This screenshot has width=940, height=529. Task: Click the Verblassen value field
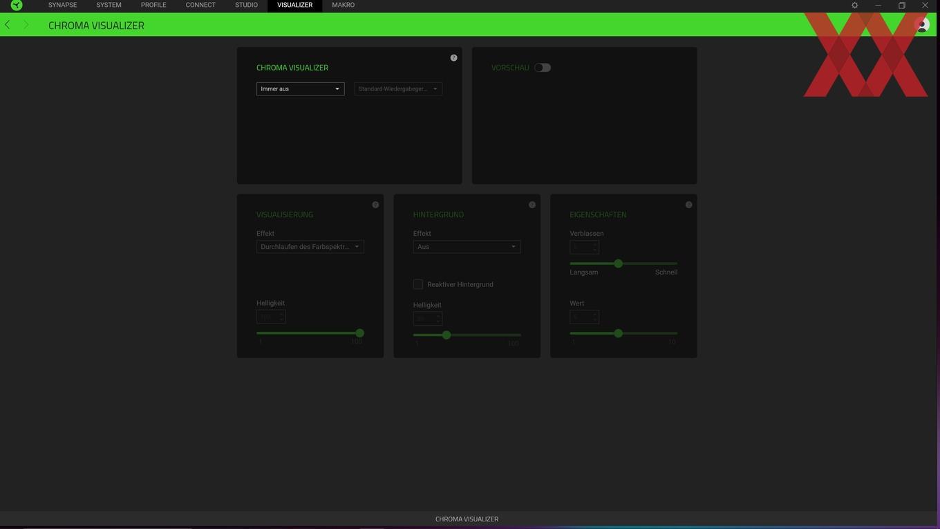(x=584, y=247)
